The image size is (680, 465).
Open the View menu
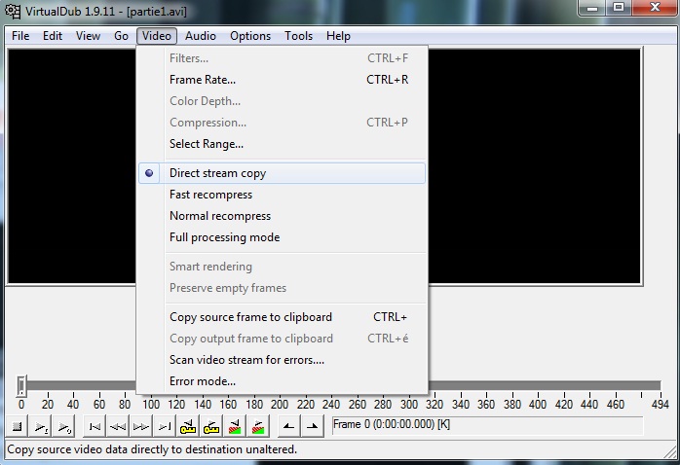coord(88,36)
